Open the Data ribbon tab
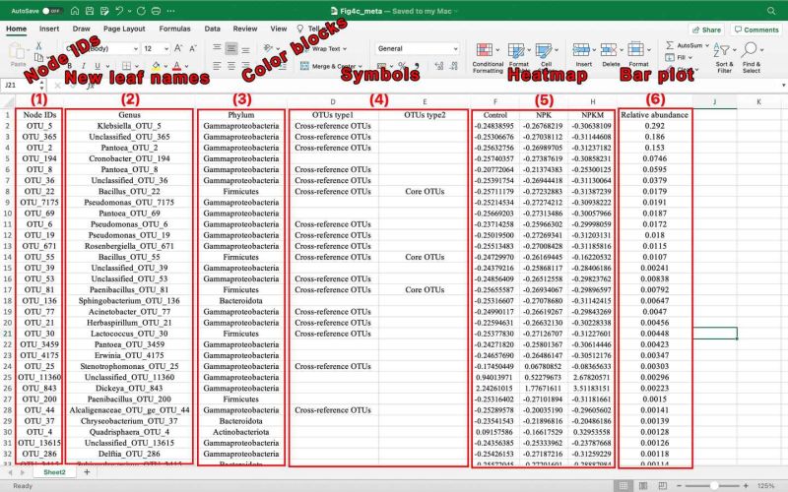Screen dimensions: 788x492 (212, 29)
